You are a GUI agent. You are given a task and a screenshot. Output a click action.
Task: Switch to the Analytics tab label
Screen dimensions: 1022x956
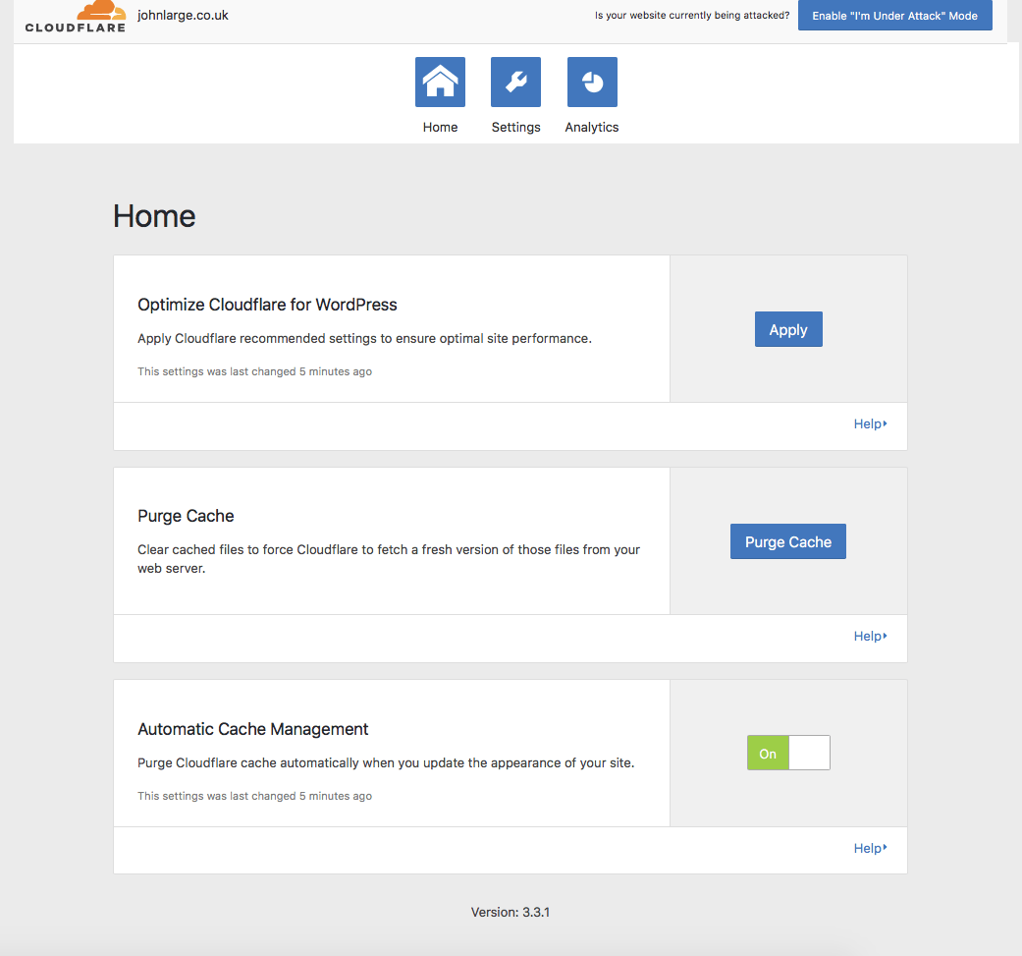click(592, 127)
